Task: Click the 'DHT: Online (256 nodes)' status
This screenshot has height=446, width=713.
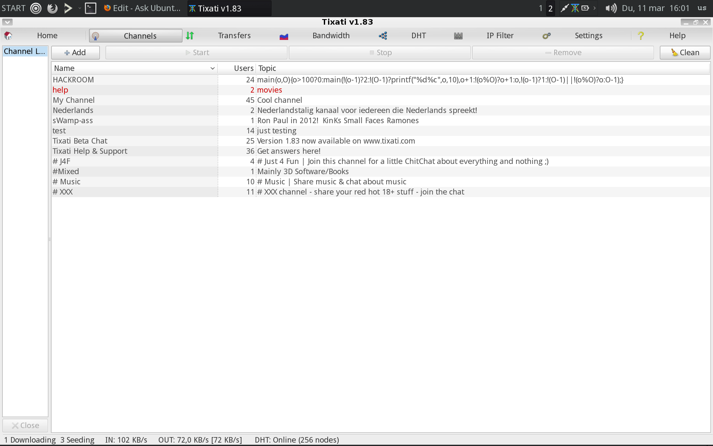Action: point(297,440)
